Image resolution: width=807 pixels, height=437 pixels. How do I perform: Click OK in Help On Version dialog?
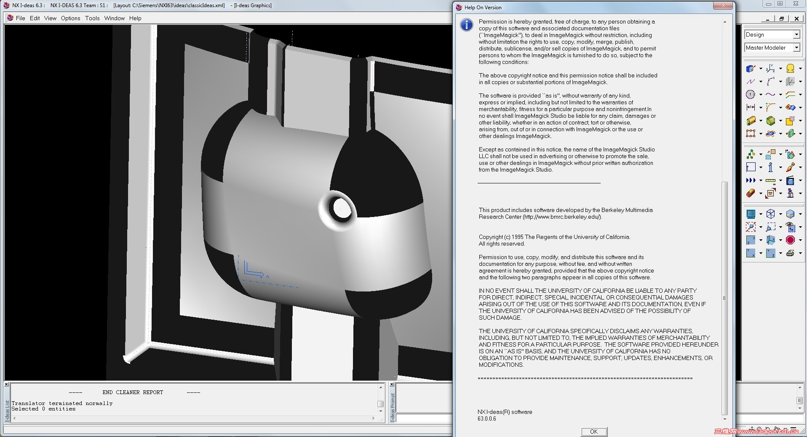click(594, 432)
